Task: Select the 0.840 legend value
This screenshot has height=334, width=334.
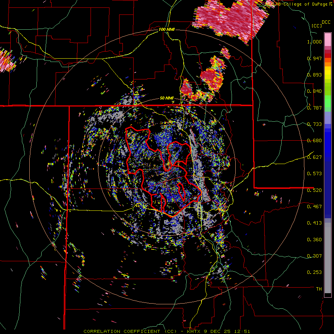Action: click(x=314, y=91)
